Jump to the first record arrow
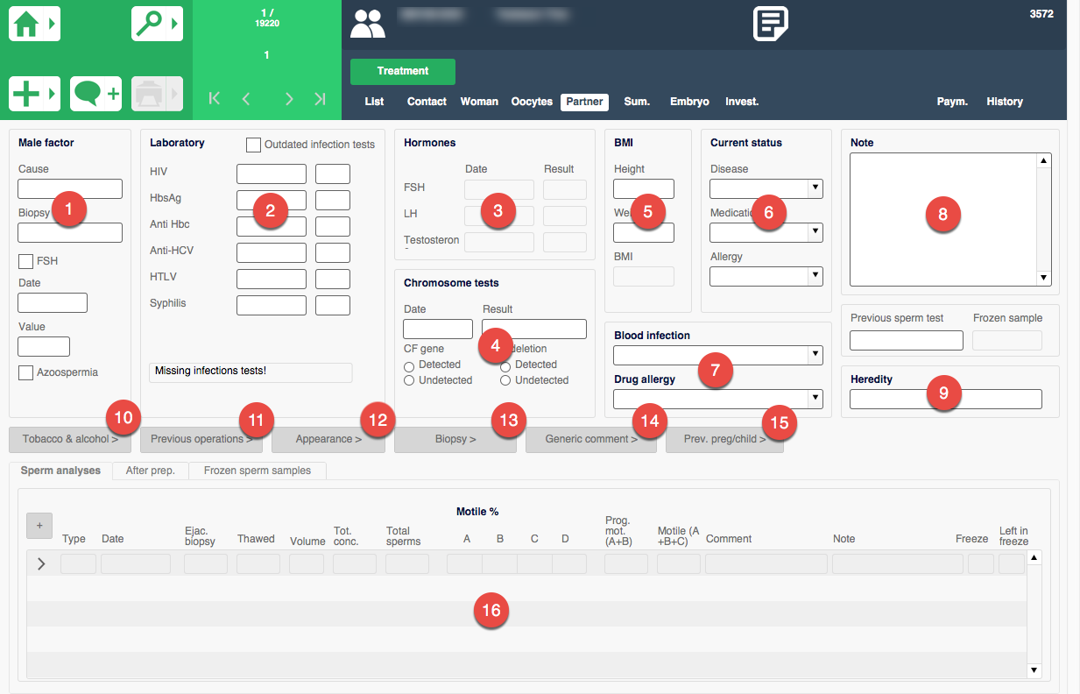Screen dimensions: 1080x694 [215, 99]
